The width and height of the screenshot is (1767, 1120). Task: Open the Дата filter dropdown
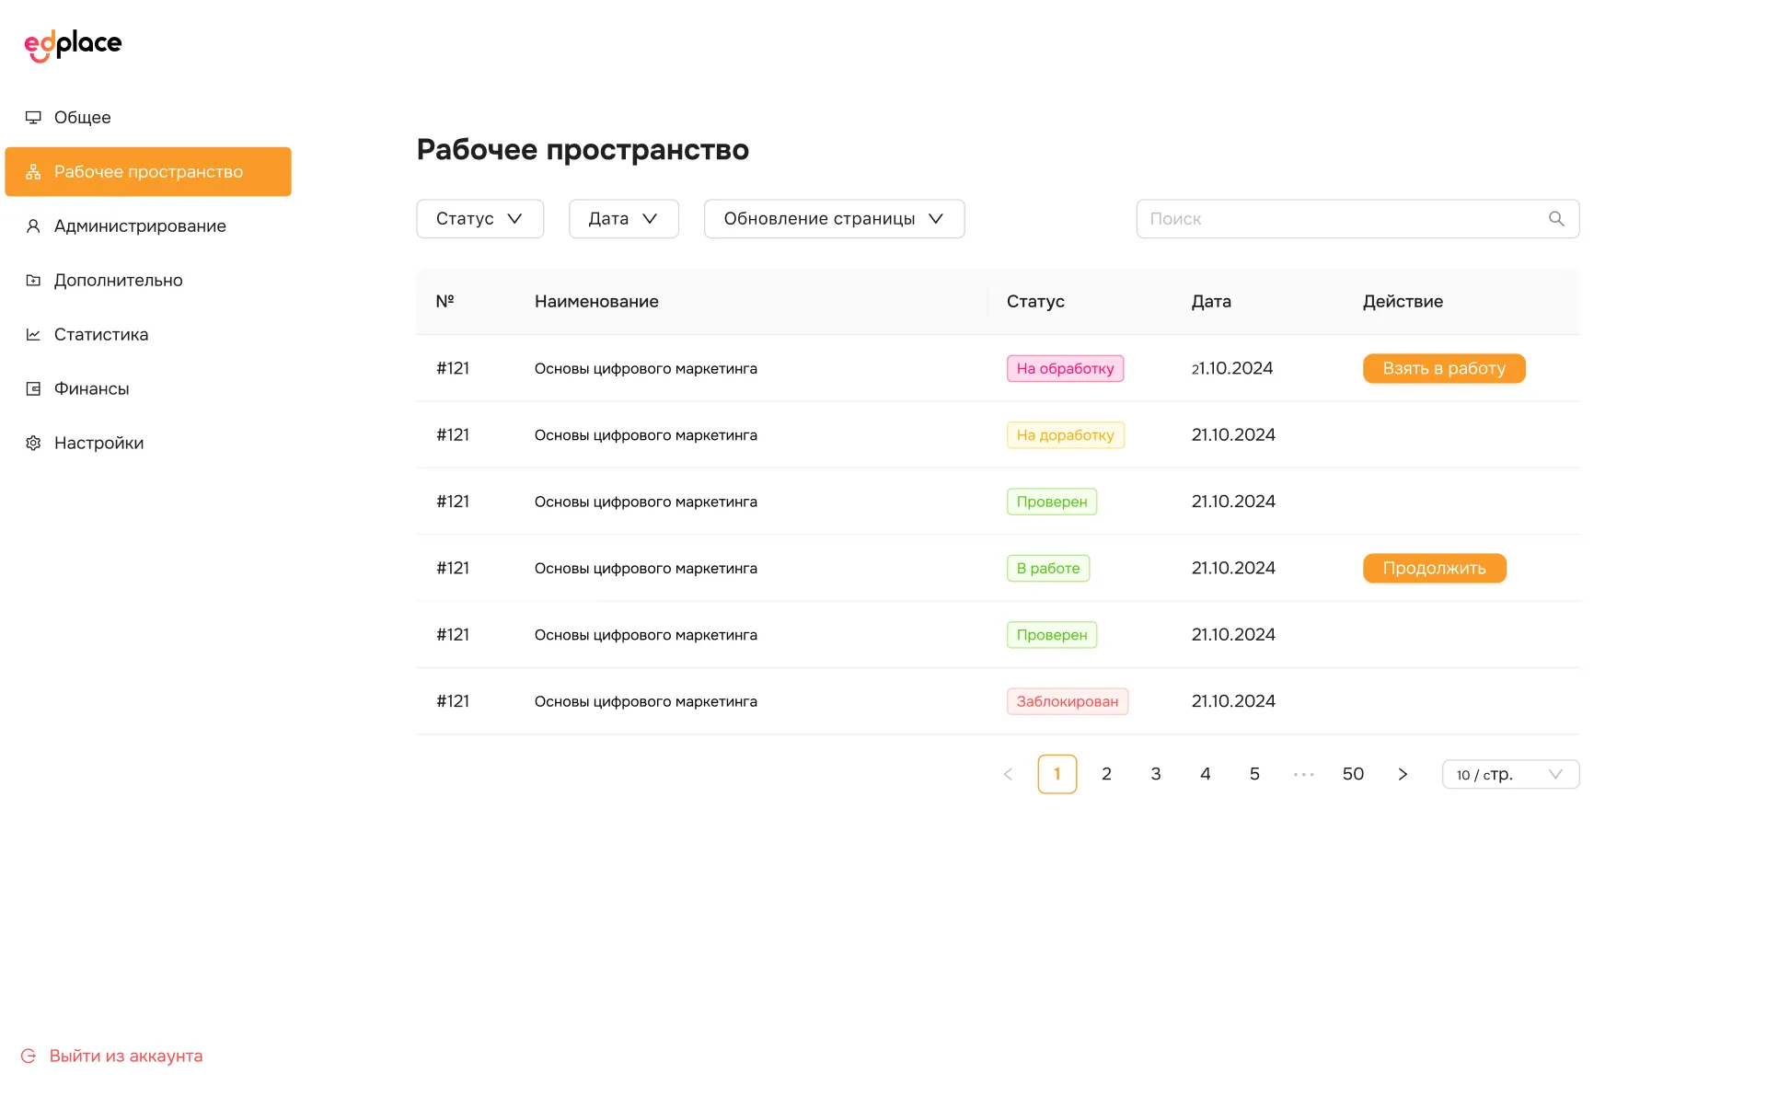pos(623,218)
